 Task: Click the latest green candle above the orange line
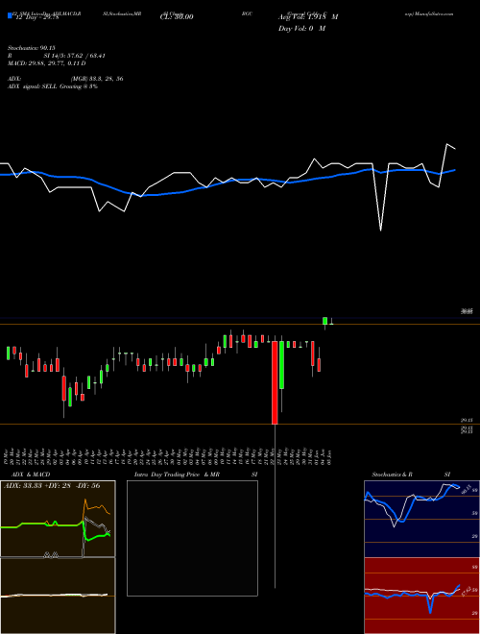click(324, 321)
